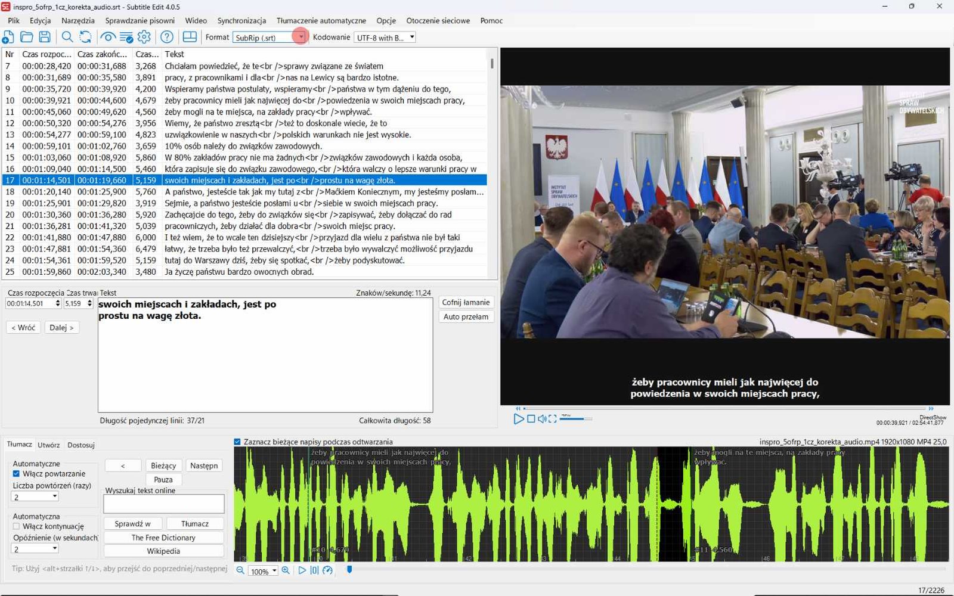This screenshot has height=596, width=954.
Task: Play selection in waveform toolbar
Action: pyautogui.click(x=302, y=570)
